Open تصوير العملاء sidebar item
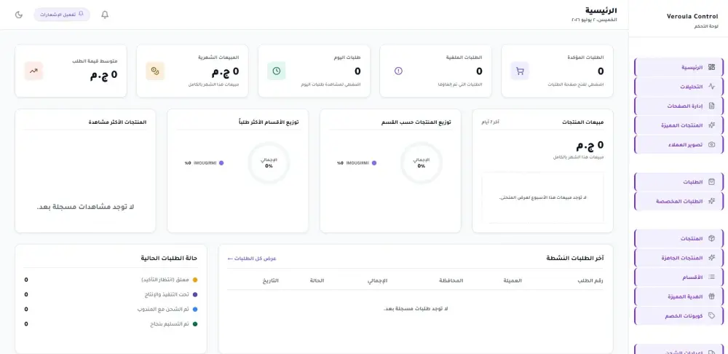 pyautogui.click(x=678, y=144)
